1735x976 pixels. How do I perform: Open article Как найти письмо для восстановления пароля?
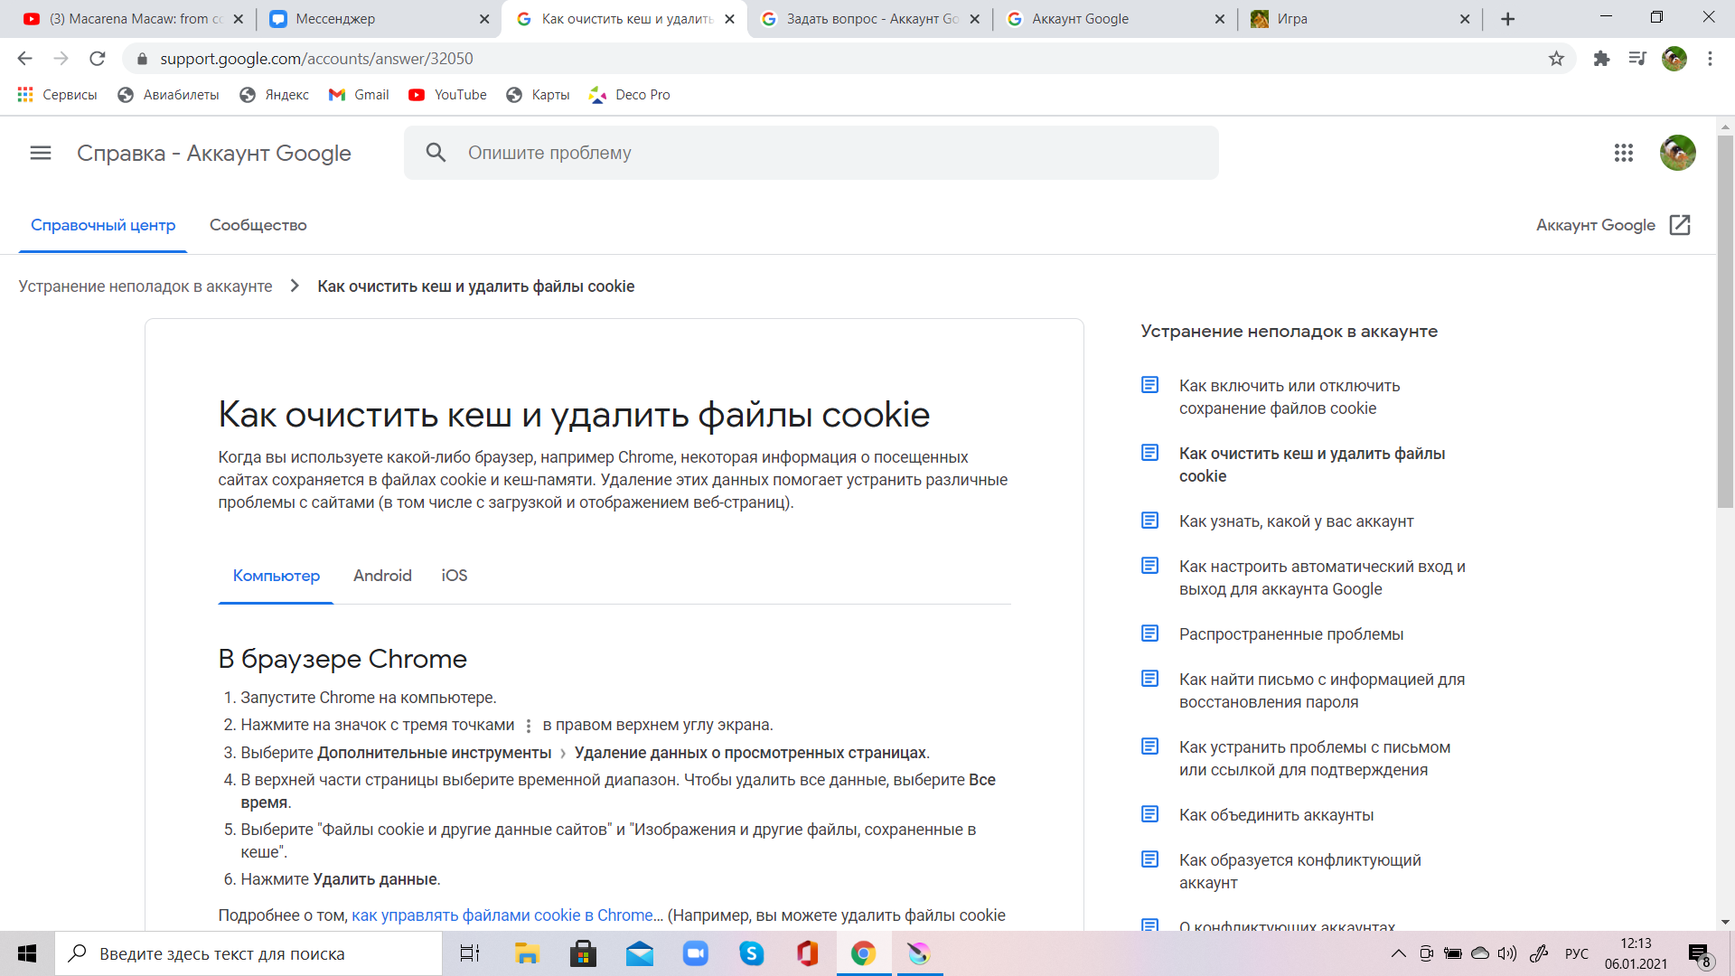coord(1321,690)
